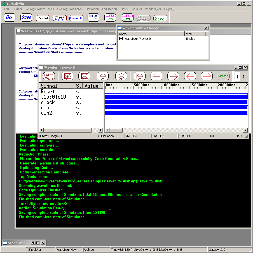This screenshot has height=253, width=253.
Task: Click the View column header in WaveformView Manager
Action: (195, 34)
